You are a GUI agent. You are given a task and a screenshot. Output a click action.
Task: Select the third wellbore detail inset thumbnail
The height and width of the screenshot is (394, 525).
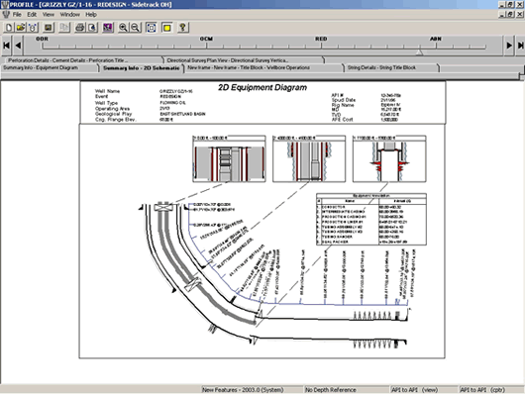coord(389,159)
